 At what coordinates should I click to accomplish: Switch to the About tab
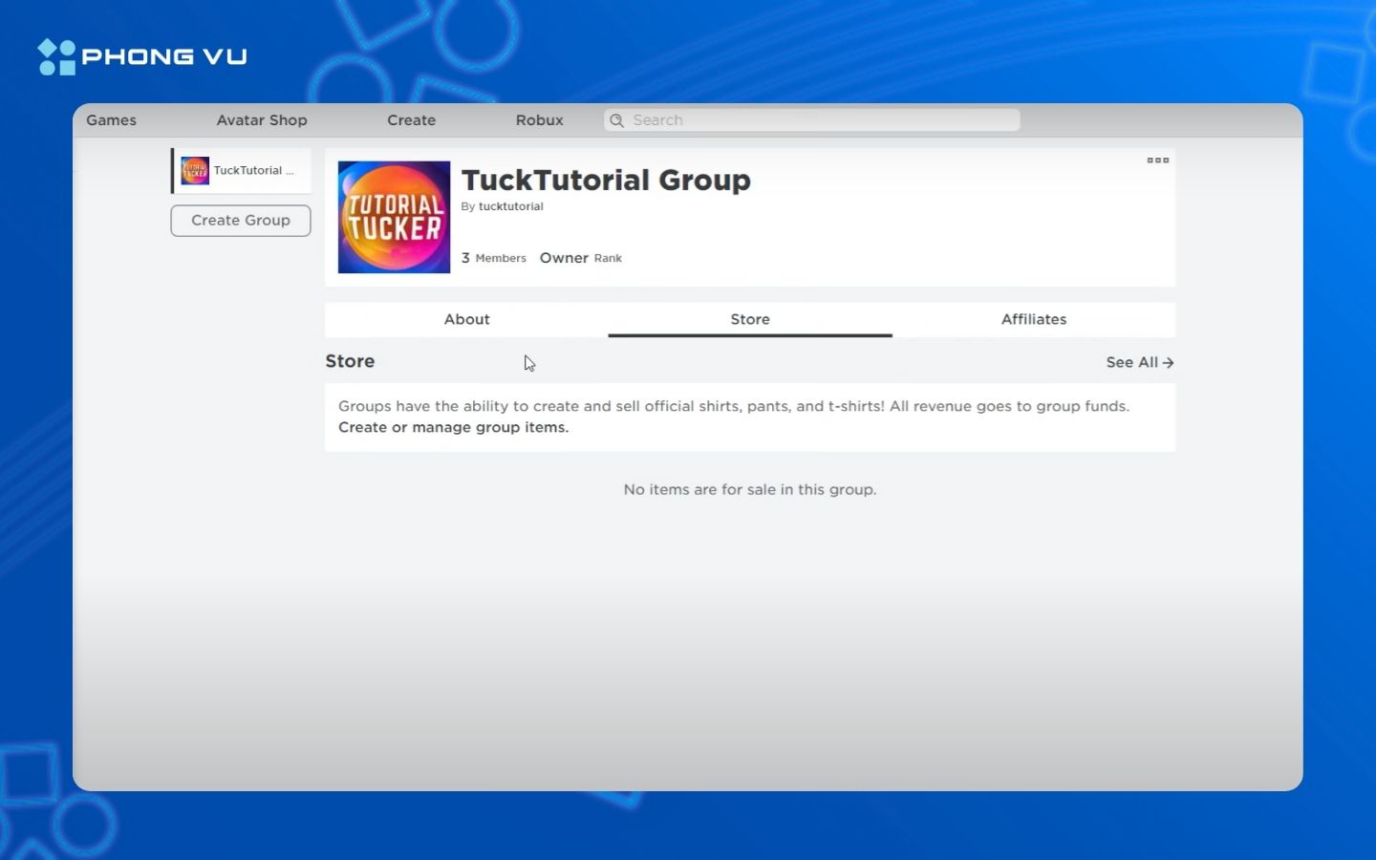point(466,320)
